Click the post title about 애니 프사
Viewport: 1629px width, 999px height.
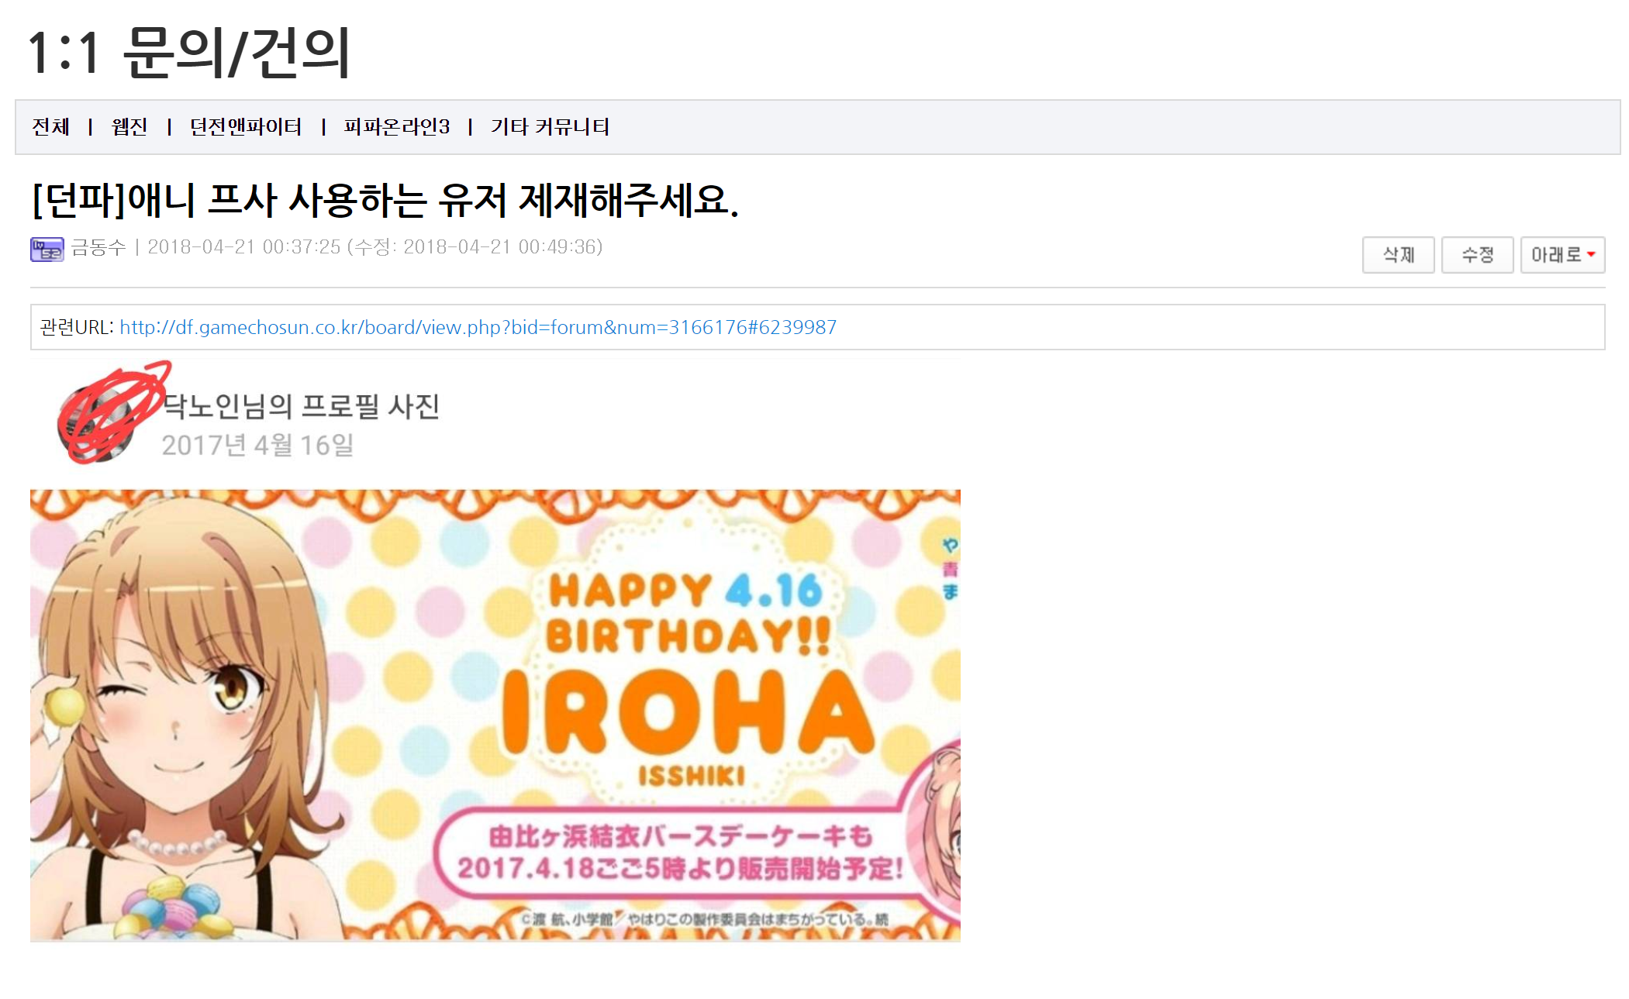(x=385, y=200)
